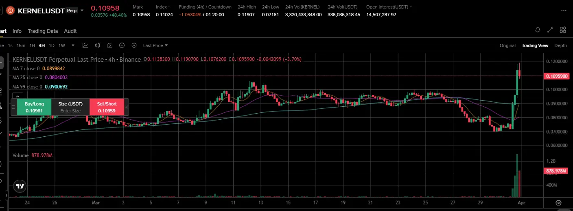Select the Original chart view
The image size is (573, 211).
coord(507,45)
